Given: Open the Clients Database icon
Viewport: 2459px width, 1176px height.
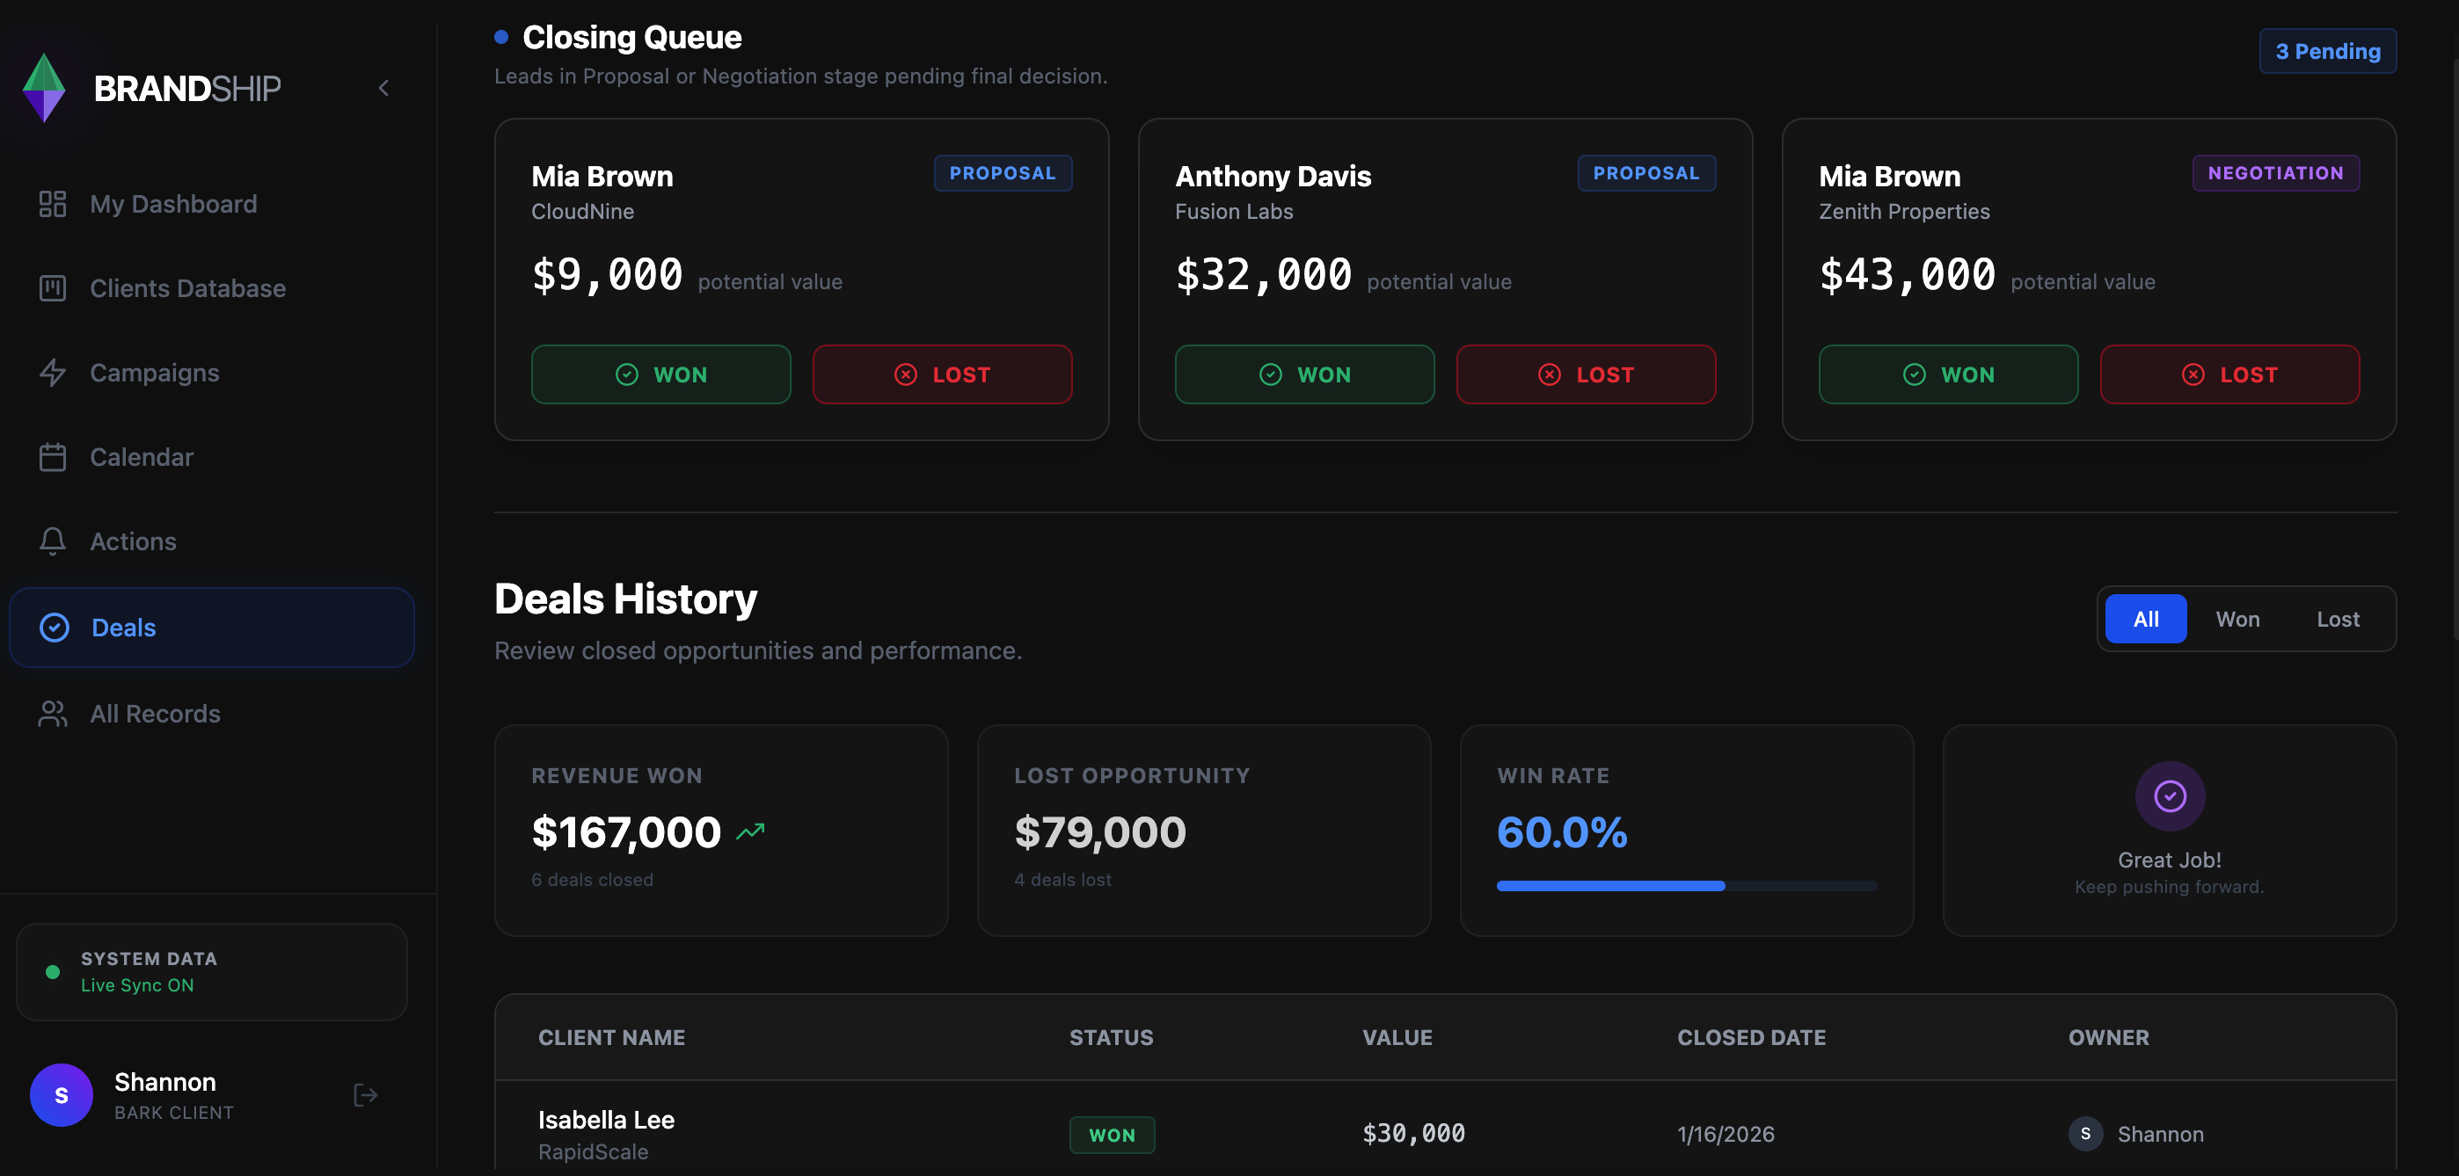Looking at the screenshot, I should coord(53,288).
